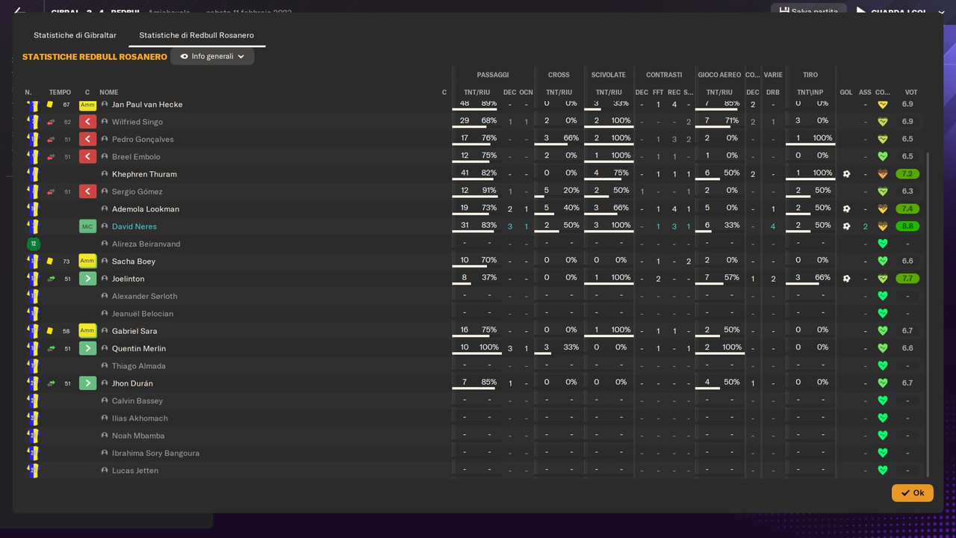Click the GIOCO AEREO column header
The image size is (956, 538).
[x=719, y=75]
